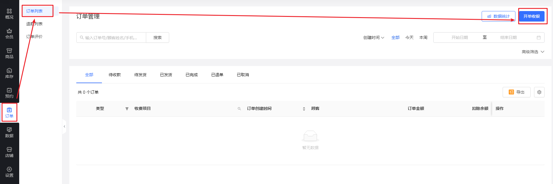This screenshot has width=553, height=184.
Task: Filter orders by 今天
Action: (409, 37)
